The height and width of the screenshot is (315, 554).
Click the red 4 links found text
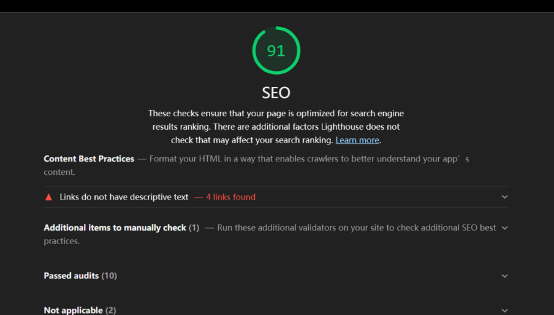click(230, 197)
